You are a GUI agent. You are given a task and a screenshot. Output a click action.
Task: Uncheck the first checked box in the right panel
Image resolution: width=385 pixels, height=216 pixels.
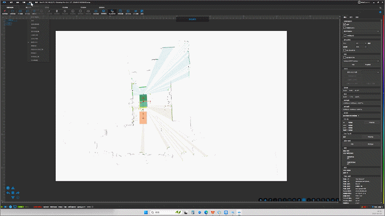(x=344, y=25)
